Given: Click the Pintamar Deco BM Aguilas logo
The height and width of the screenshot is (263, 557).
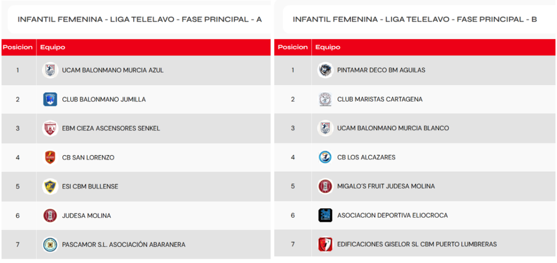Looking at the screenshot, I should pyautogui.click(x=325, y=70).
